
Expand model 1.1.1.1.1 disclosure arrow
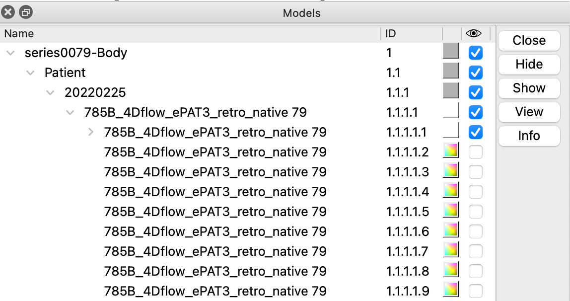(90, 132)
